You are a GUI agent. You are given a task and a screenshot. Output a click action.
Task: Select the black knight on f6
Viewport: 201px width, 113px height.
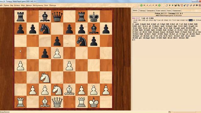pos(82,41)
